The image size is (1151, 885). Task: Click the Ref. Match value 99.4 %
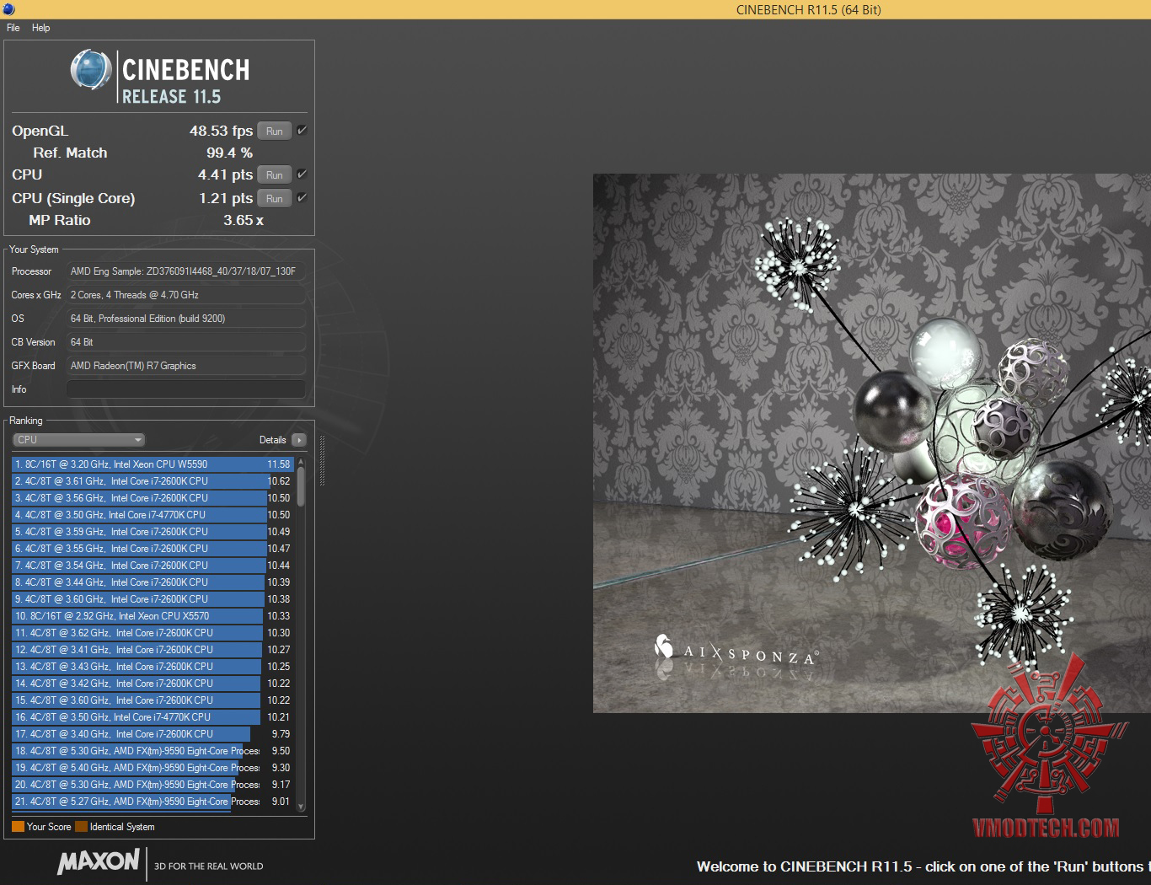[x=229, y=153]
